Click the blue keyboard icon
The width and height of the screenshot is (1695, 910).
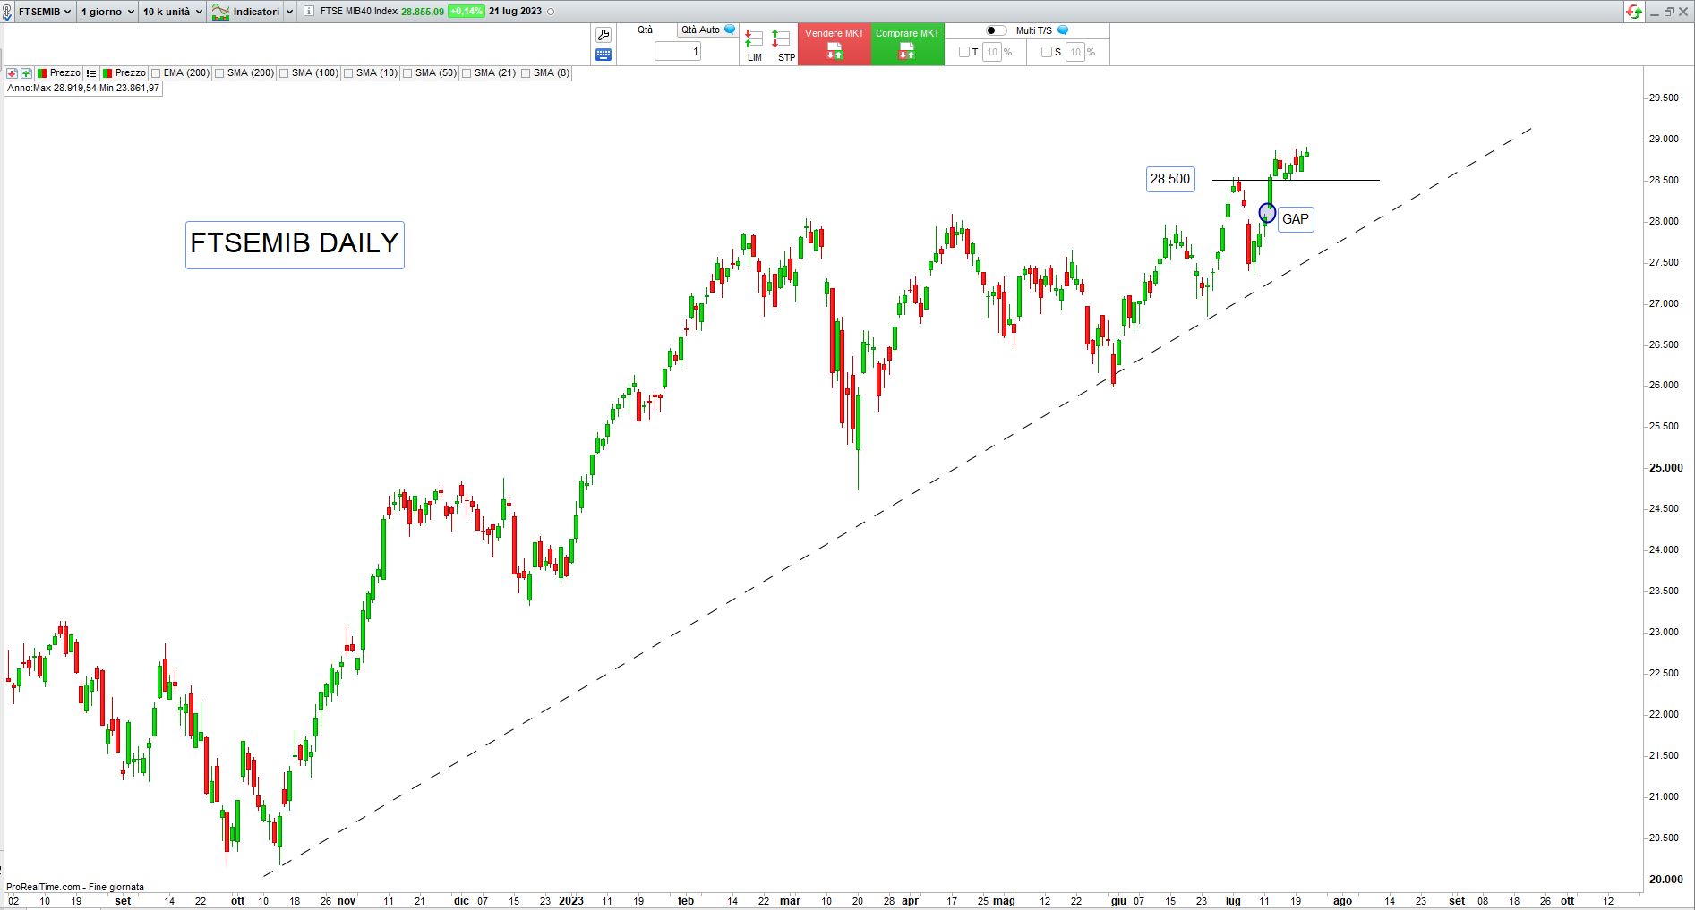(603, 55)
